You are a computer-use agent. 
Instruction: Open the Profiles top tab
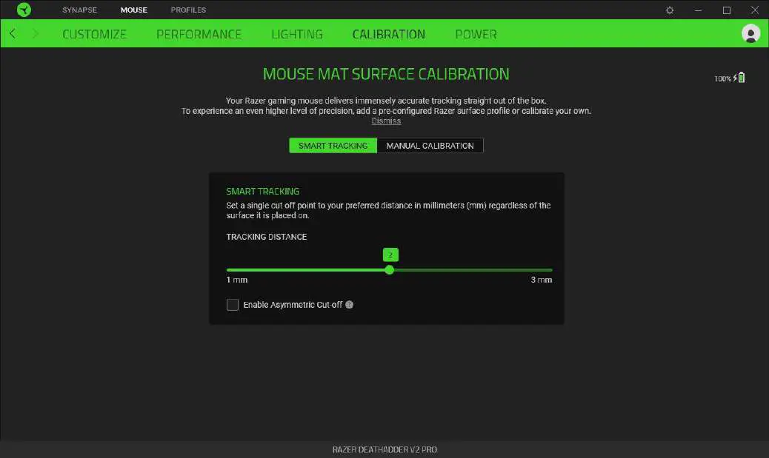coord(188,10)
